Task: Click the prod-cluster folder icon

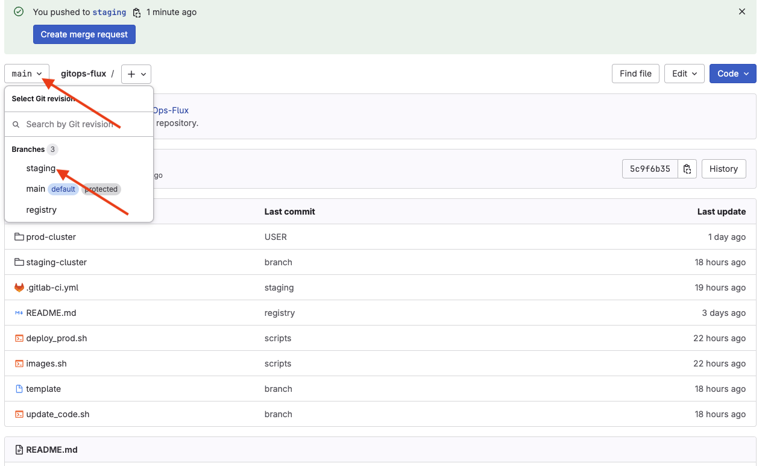Action: 19,237
